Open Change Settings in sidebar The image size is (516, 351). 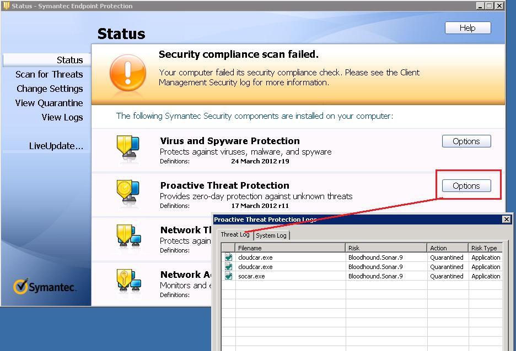click(50, 89)
